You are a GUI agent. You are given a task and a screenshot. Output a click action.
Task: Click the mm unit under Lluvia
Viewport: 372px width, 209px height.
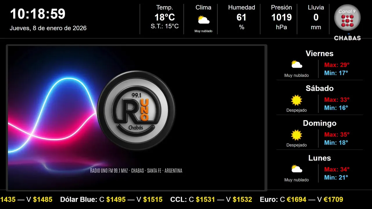pyautogui.click(x=316, y=27)
